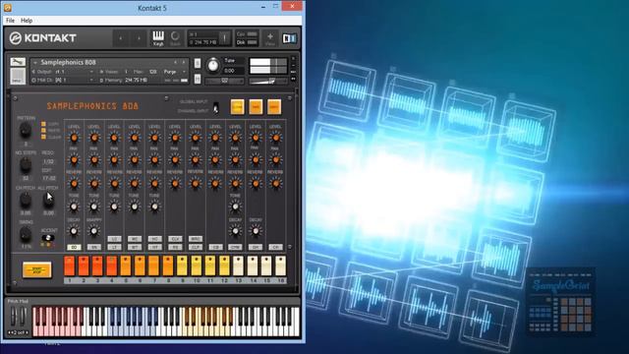
Task: Click the Swing knob
Action: pyautogui.click(x=26, y=234)
